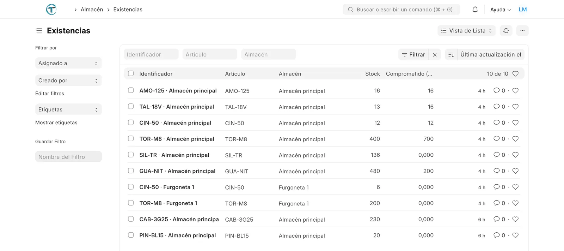564x251 pixels.
Task: Like the CIN-50 Furgoneta 1 row
Action: coord(515,187)
